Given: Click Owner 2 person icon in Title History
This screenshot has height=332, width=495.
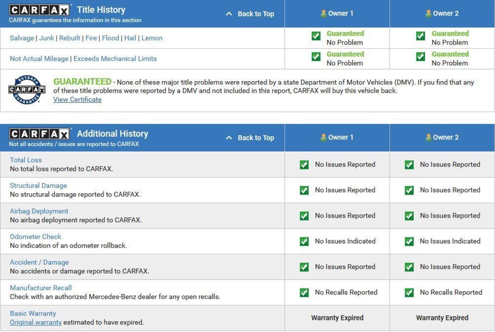Looking at the screenshot, I should click(x=428, y=14).
